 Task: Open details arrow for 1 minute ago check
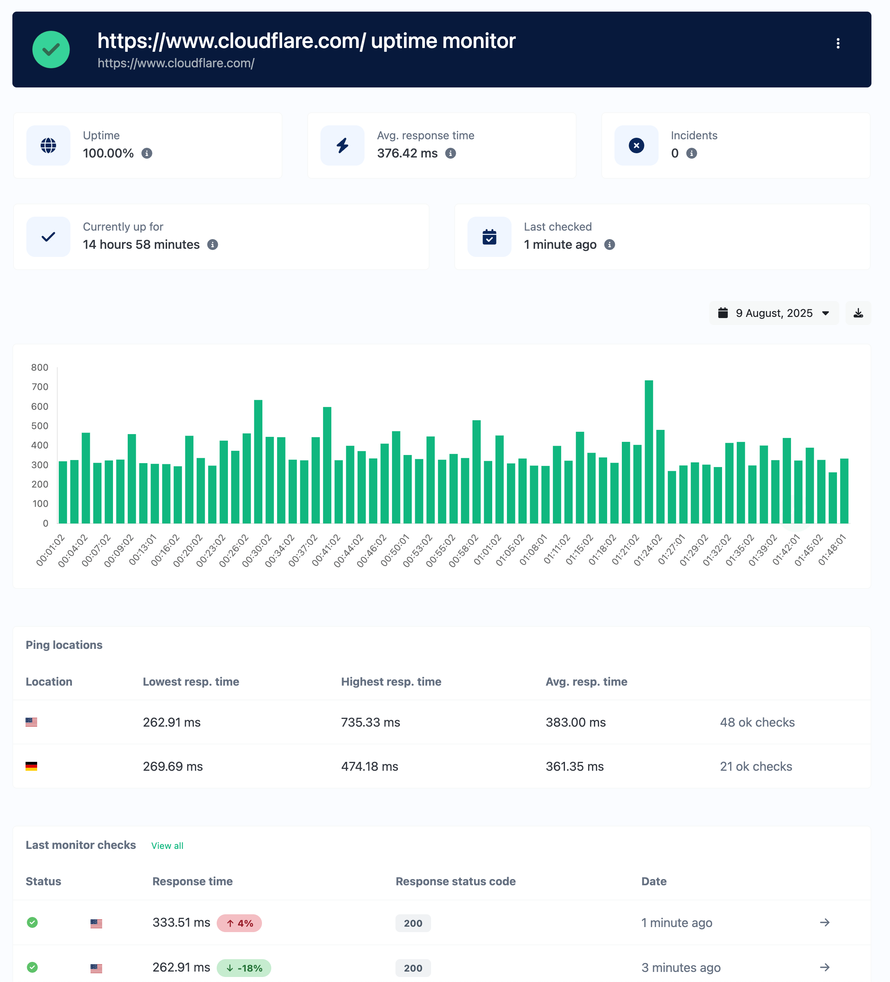[x=824, y=922]
